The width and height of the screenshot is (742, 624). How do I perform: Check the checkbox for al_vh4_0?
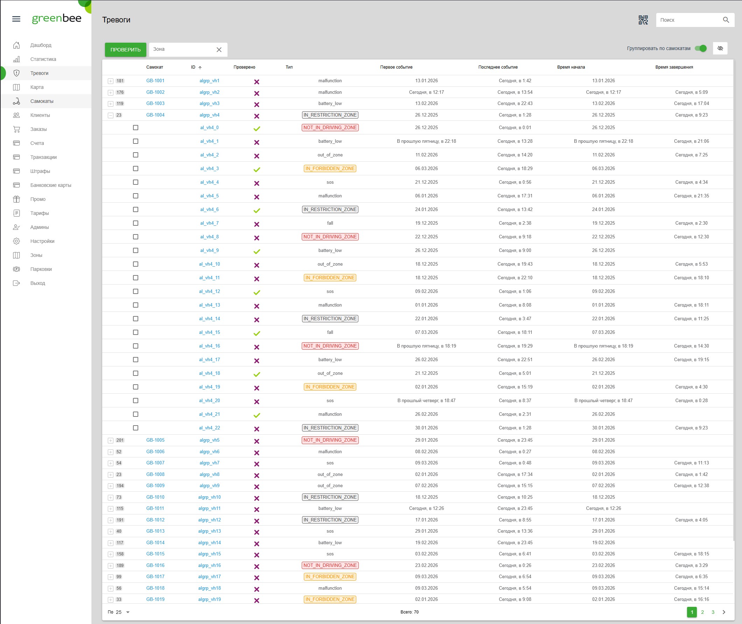click(x=135, y=128)
